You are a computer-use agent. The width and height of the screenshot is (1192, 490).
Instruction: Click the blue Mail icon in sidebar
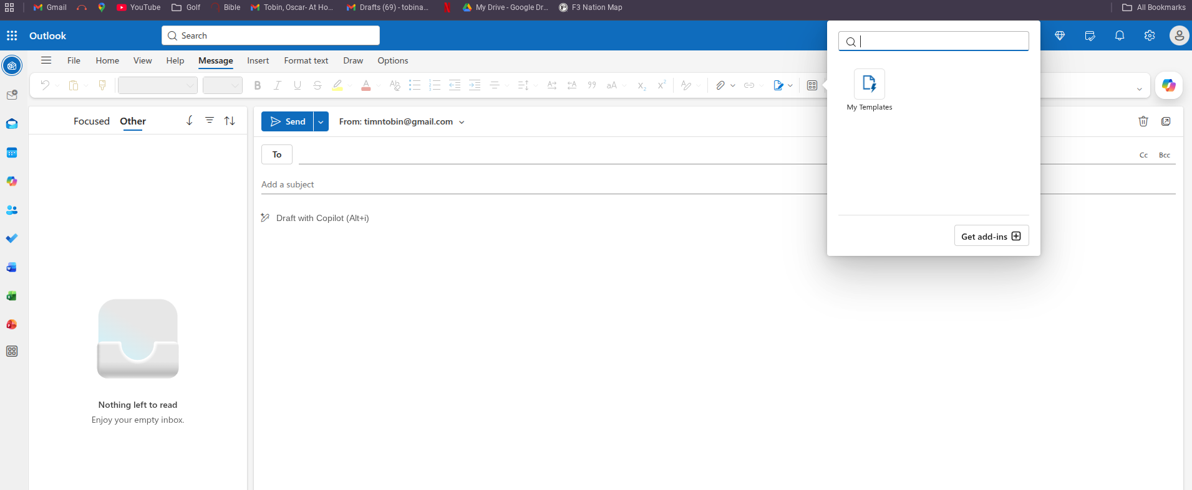(12, 124)
